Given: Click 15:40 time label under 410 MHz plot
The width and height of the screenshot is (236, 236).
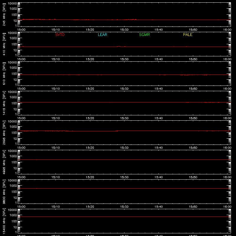Looking at the screenshot, I should click(x=159, y=59).
